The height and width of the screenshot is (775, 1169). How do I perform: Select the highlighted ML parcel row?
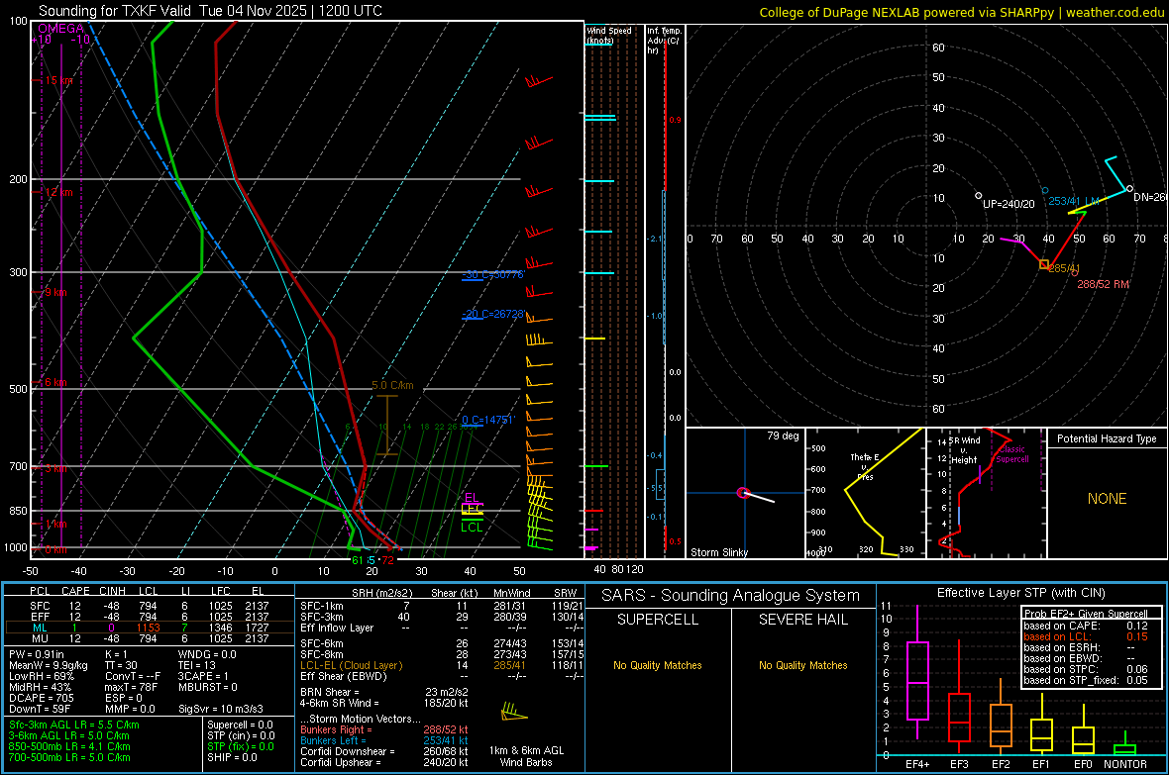click(150, 628)
